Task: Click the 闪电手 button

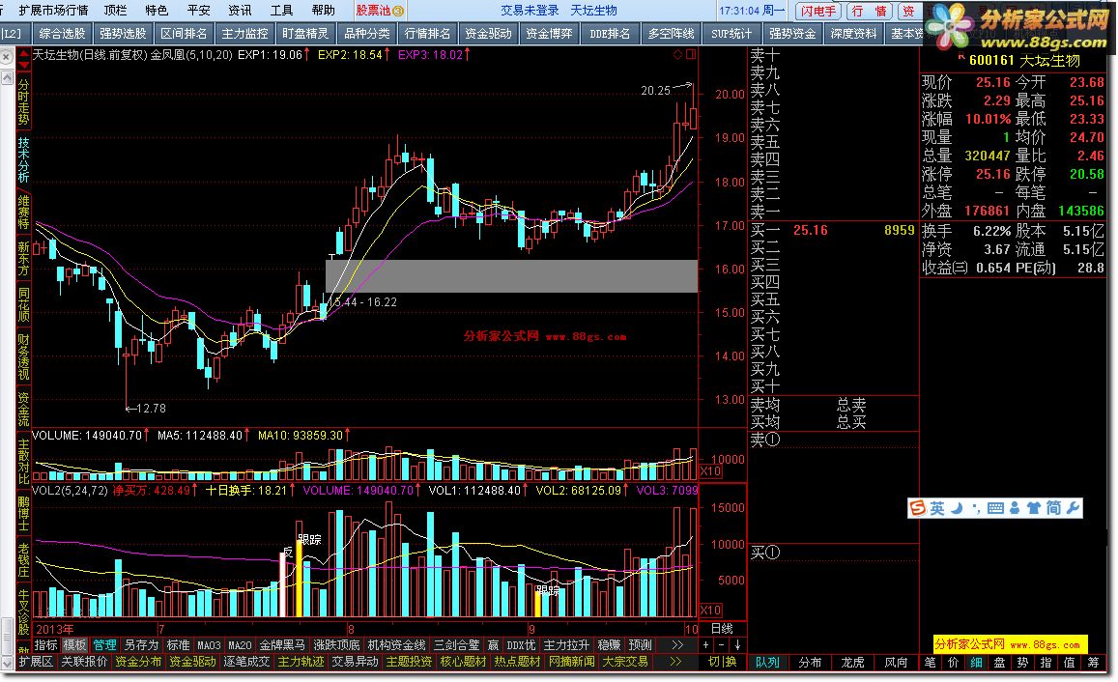Action: coord(818,11)
